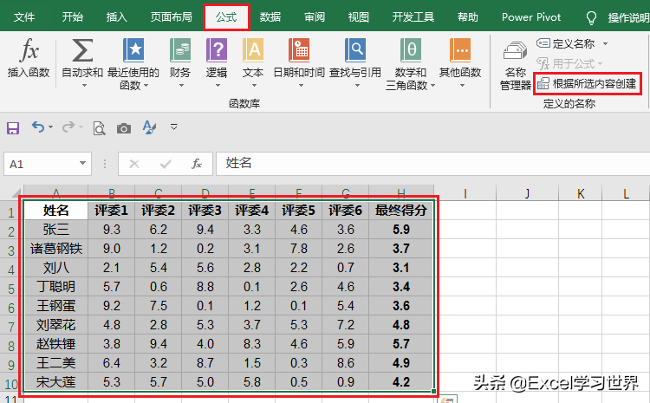Expand the Redo history dropdown arrow
The image size is (650, 403).
pos(81,127)
